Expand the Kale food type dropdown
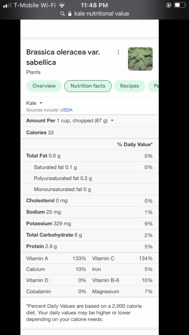The height and width of the screenshot is (335, 189). click(x=35, y=103)
